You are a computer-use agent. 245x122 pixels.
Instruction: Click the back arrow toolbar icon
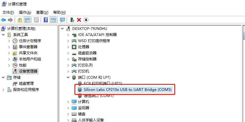coord(3,20)
